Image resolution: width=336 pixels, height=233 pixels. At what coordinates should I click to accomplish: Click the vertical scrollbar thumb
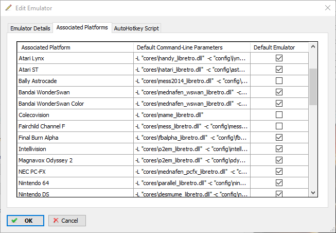click(x=313, y=87)
